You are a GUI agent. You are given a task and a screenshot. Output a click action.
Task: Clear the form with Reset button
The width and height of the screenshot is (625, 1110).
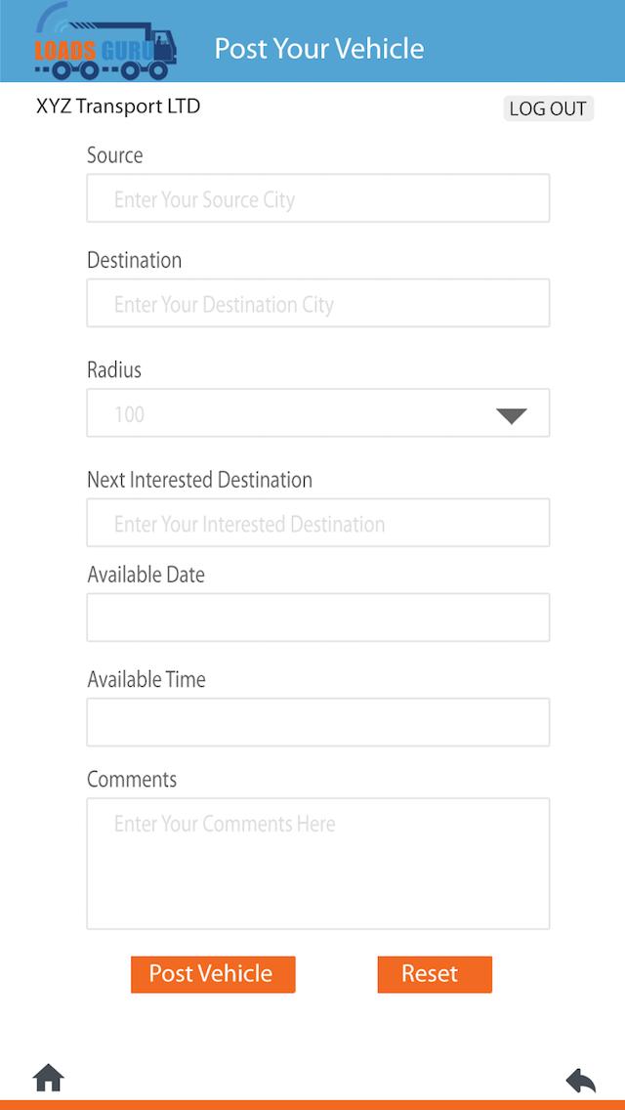[435, 974]
